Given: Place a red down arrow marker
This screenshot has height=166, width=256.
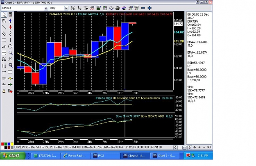Looking at the screenshot, I should pos(10,27).
